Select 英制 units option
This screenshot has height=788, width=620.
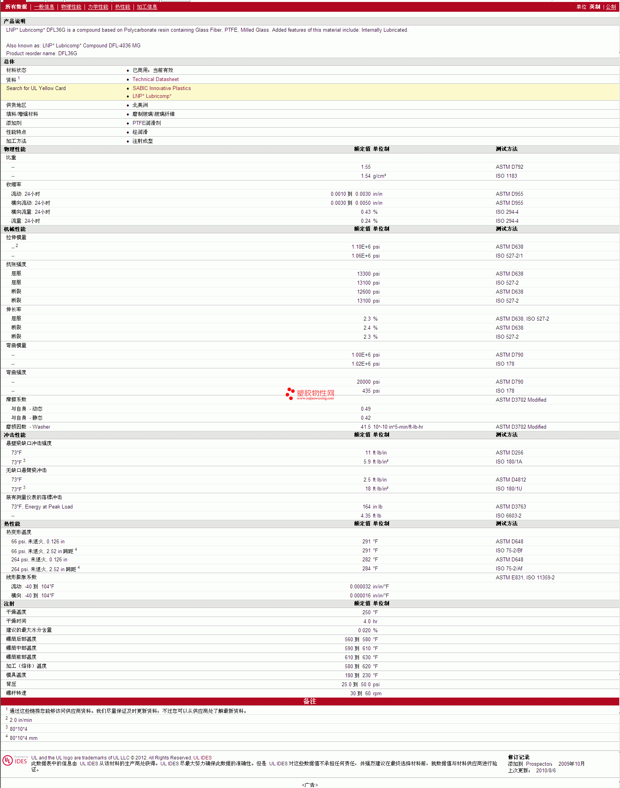tap(595, 7)
